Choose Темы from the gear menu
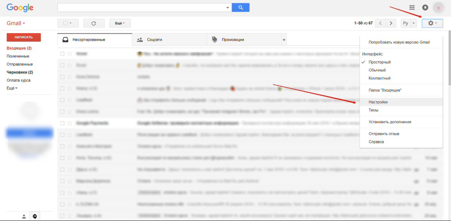The image size is (451, 221). (x=401, y=110)
